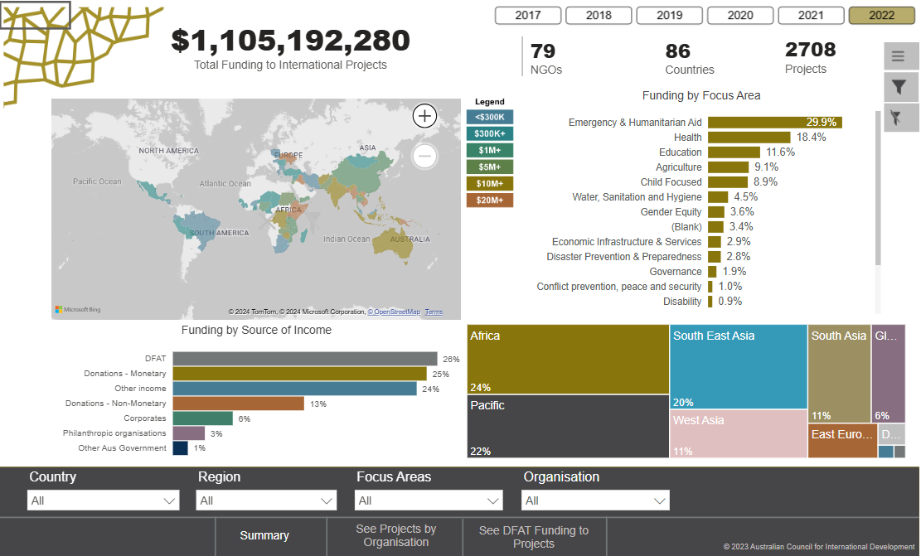The width and height of the screenshot is (921, 556).
Task: Select the $20M+ legend swatch
Action: [x=490, y=199]
